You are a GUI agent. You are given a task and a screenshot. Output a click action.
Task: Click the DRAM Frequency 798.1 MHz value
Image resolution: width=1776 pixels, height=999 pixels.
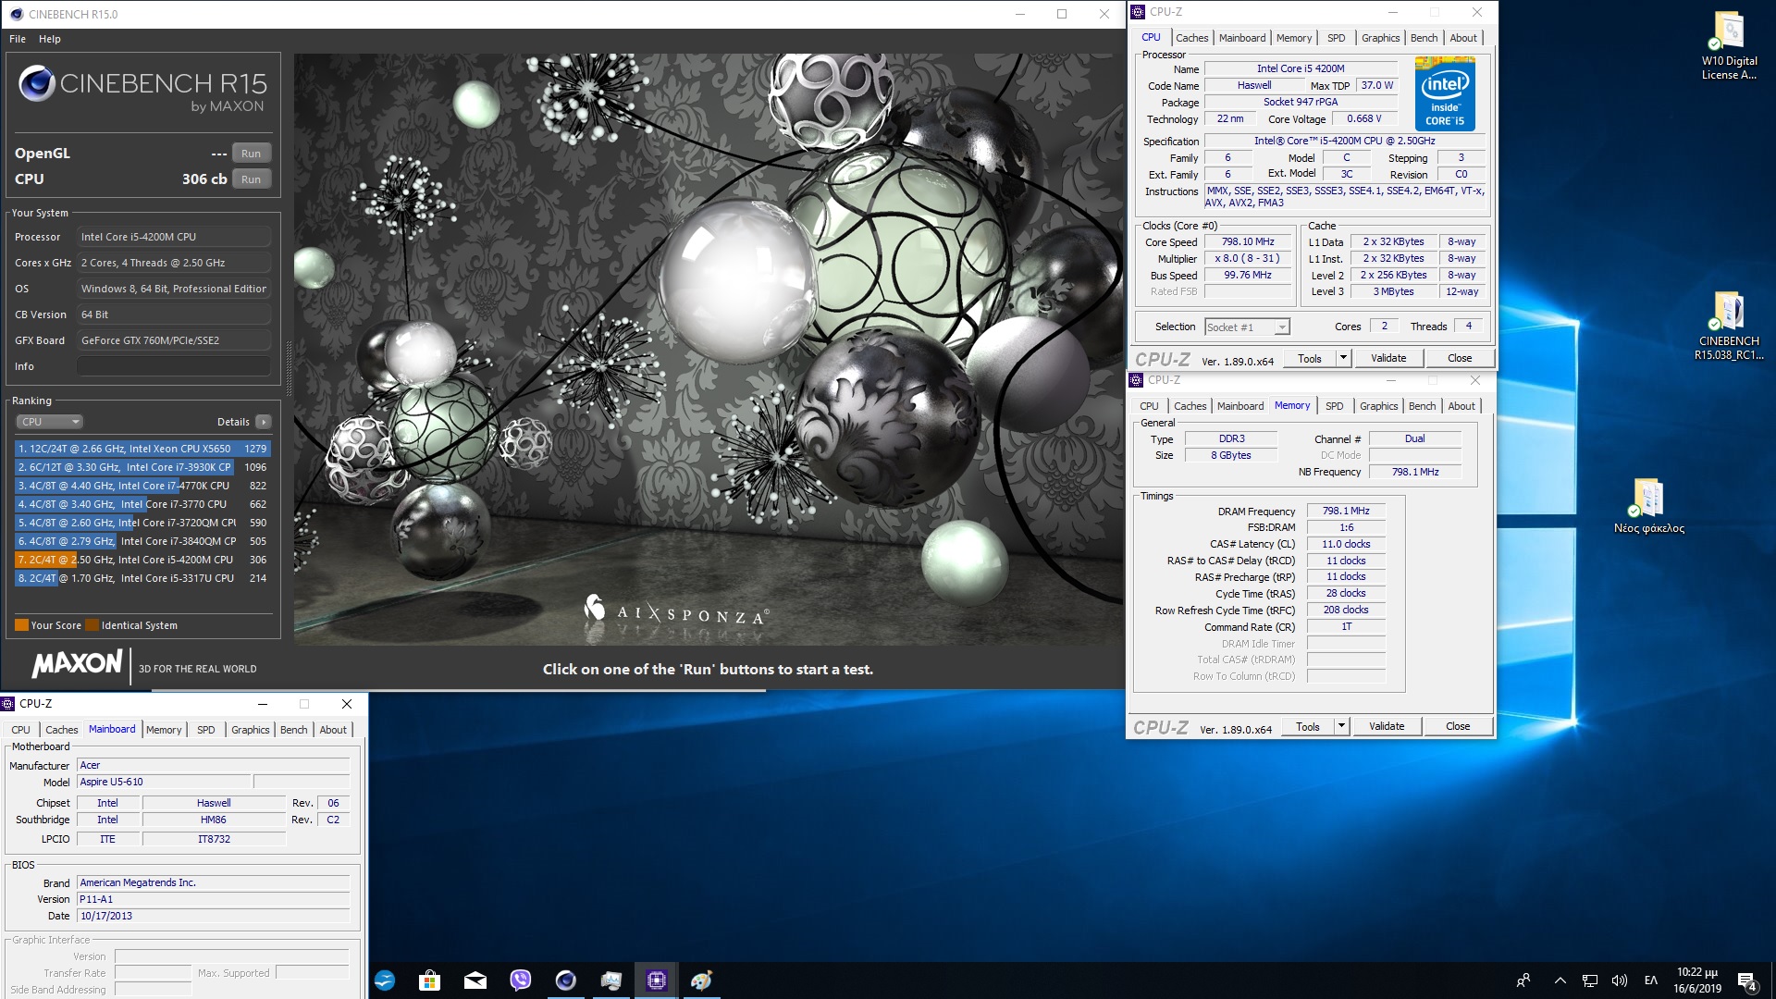(x=1346, y=512)
